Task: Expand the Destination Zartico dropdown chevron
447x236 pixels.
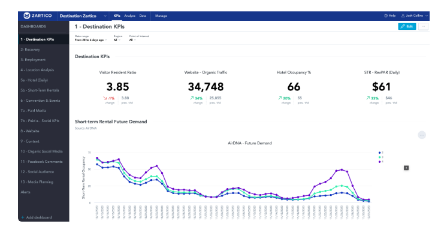Action: coord(105,16)
